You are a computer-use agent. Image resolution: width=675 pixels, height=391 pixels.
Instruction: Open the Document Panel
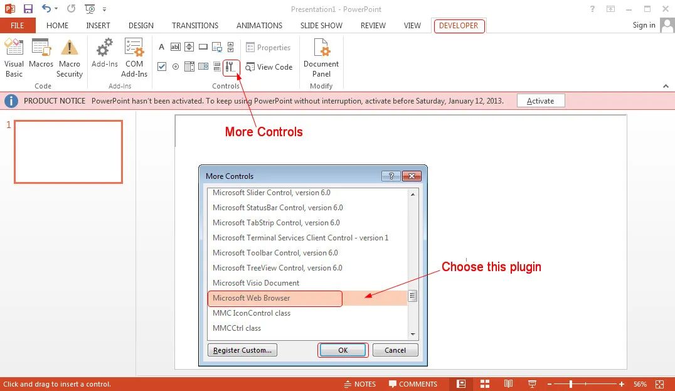(x=321, y=58)
